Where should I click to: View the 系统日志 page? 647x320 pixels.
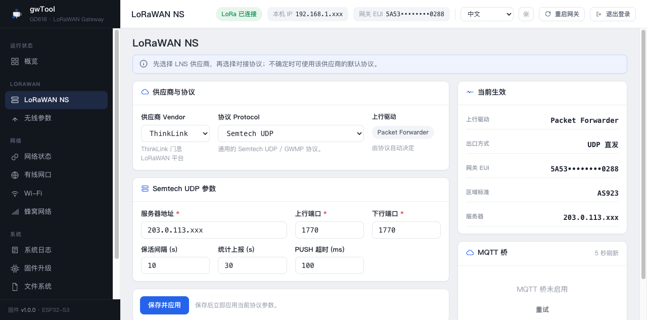[56, 250]
